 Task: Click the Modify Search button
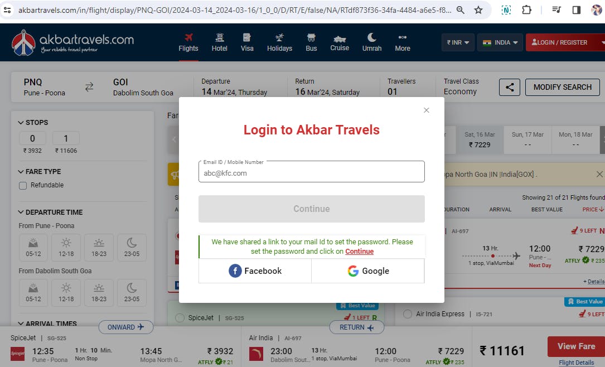562,87
